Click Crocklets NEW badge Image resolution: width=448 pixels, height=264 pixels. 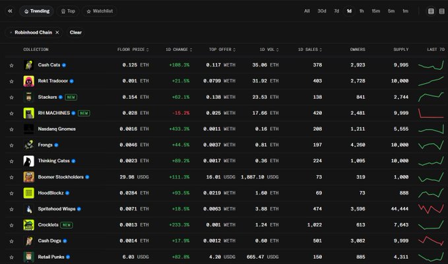67,225
